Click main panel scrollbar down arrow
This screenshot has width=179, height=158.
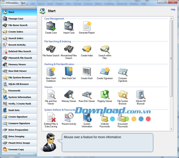(x=171, y=129)
